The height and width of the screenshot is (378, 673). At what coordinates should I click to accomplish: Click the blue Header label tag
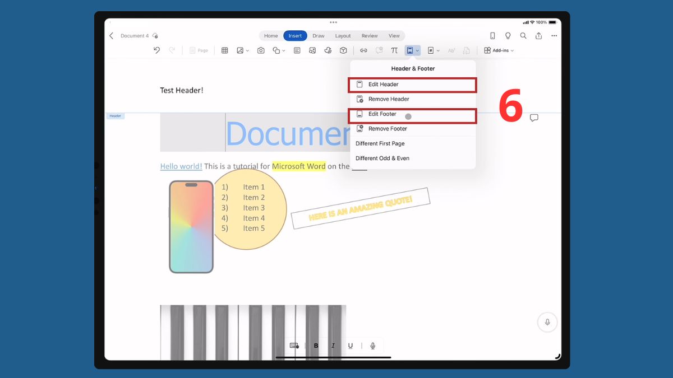(115, 116)
